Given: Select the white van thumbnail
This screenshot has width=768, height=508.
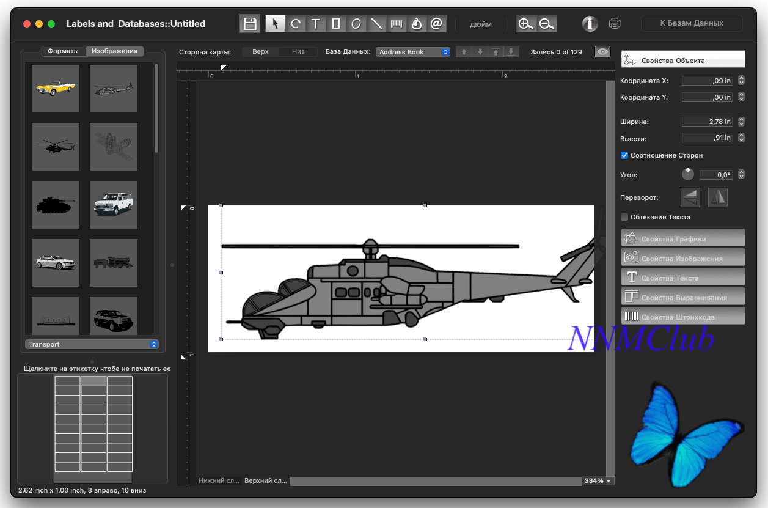Looking at the screenshot, I should [x=114, y=205].
